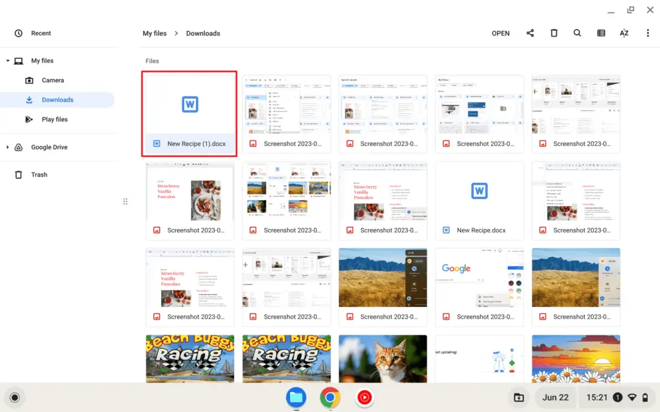This screenshot has width=660, height=412.
Task: Open the launcher at the bottom-left corner
Action: tap(14, 397)
